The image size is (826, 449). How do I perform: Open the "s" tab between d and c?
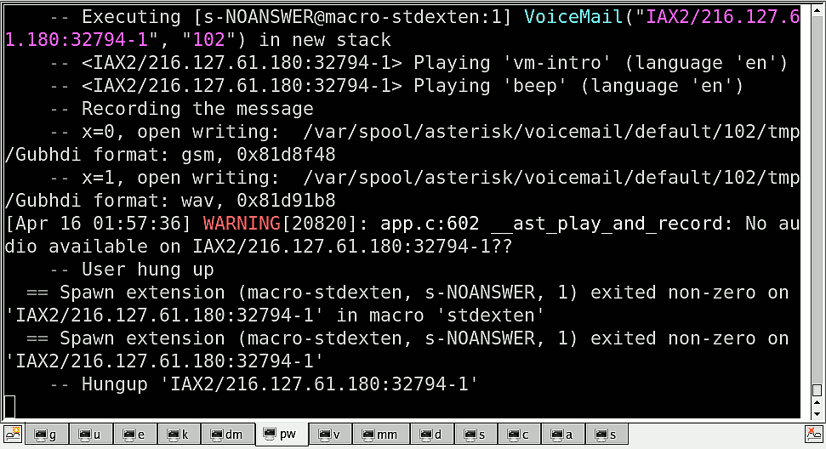(476, 435)
